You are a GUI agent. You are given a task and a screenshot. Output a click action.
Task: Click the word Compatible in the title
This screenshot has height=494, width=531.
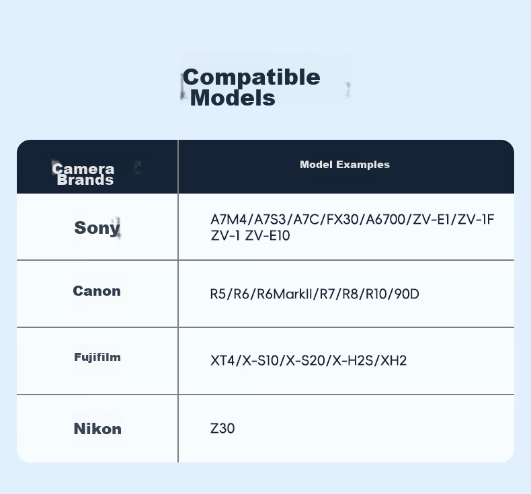coord(251,77)
